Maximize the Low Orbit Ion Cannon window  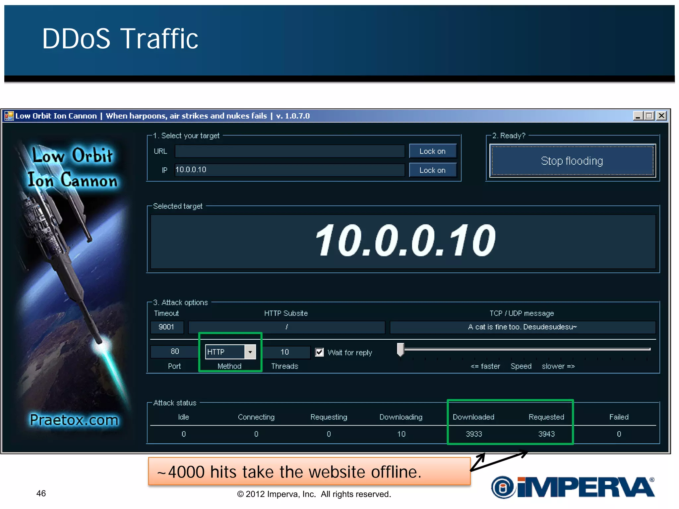click(649, 116)
